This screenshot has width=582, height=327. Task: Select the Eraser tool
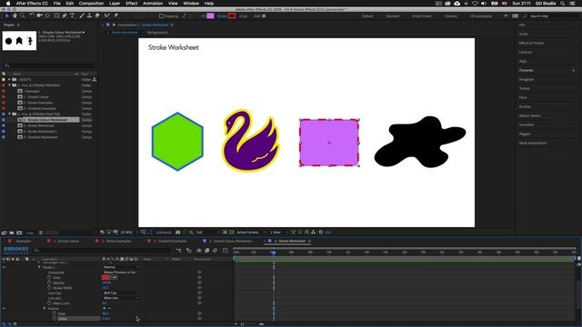pyautogui.click(x=97, y=16)
